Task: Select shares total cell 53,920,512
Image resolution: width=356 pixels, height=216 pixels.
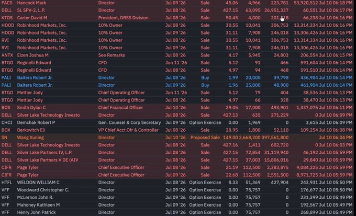Action: pos(306,3)
